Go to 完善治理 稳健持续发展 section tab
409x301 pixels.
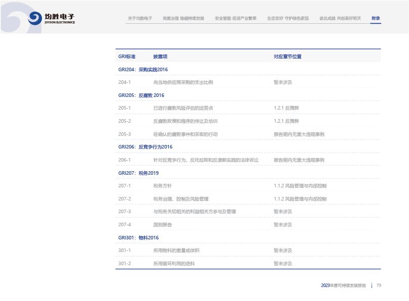point(183,18)
